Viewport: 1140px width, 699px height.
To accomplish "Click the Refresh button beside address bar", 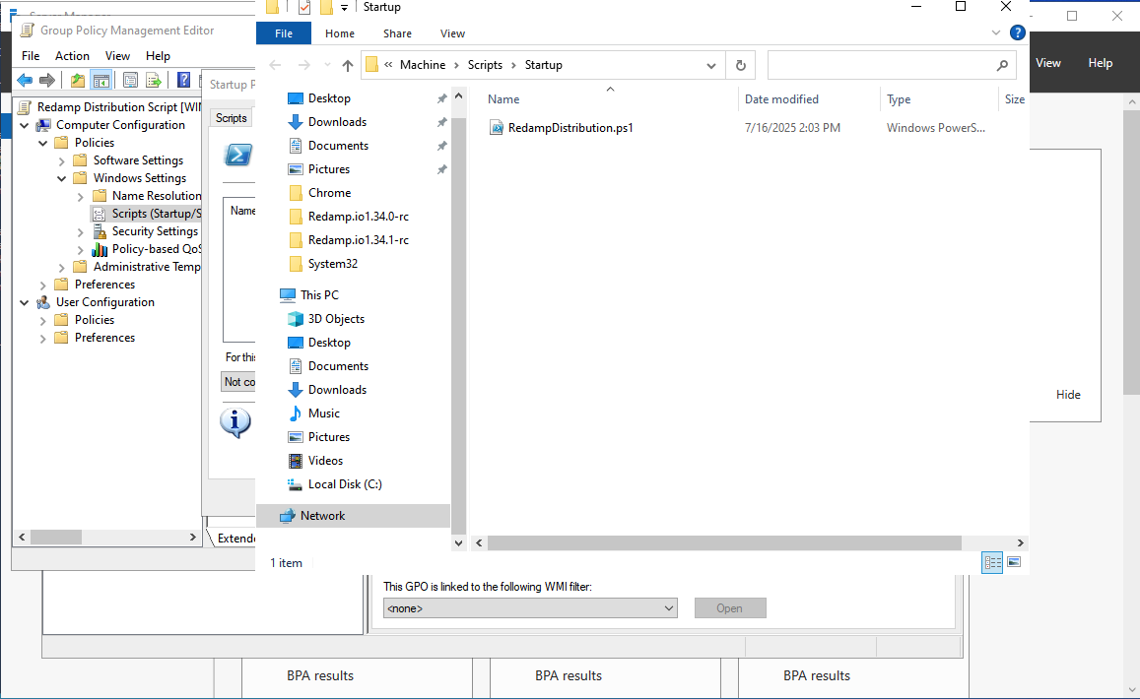I will coord(741,65).
